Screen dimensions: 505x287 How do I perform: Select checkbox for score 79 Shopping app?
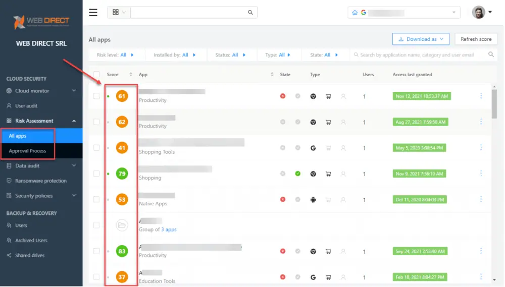[96, 174]
